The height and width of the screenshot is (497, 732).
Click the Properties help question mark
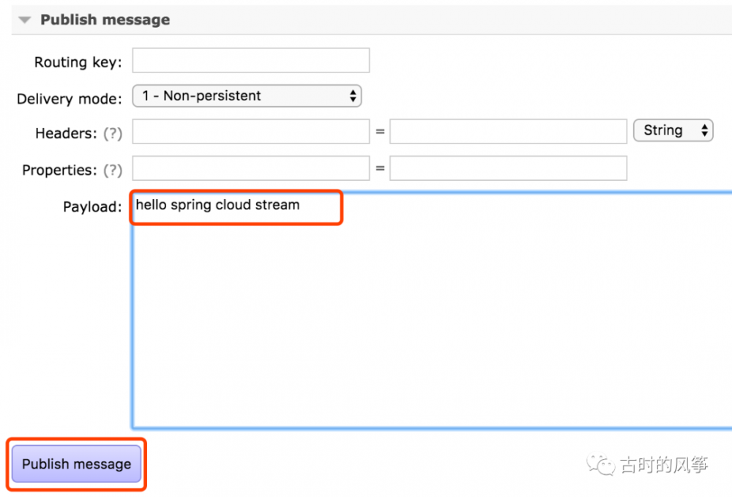pyautogui.click(x=112, y=171)
